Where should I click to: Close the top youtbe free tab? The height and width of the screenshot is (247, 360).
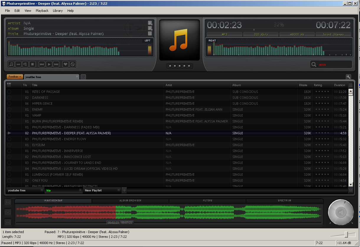click(77, 76)
